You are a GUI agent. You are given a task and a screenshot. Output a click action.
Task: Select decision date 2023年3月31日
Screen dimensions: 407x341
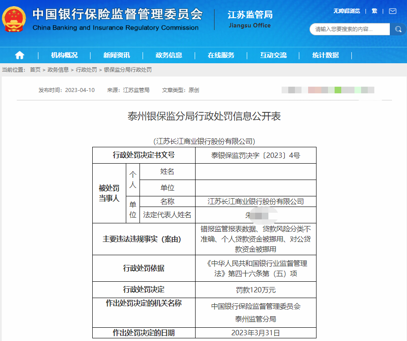pyautogui.click(x=256, y=333)
